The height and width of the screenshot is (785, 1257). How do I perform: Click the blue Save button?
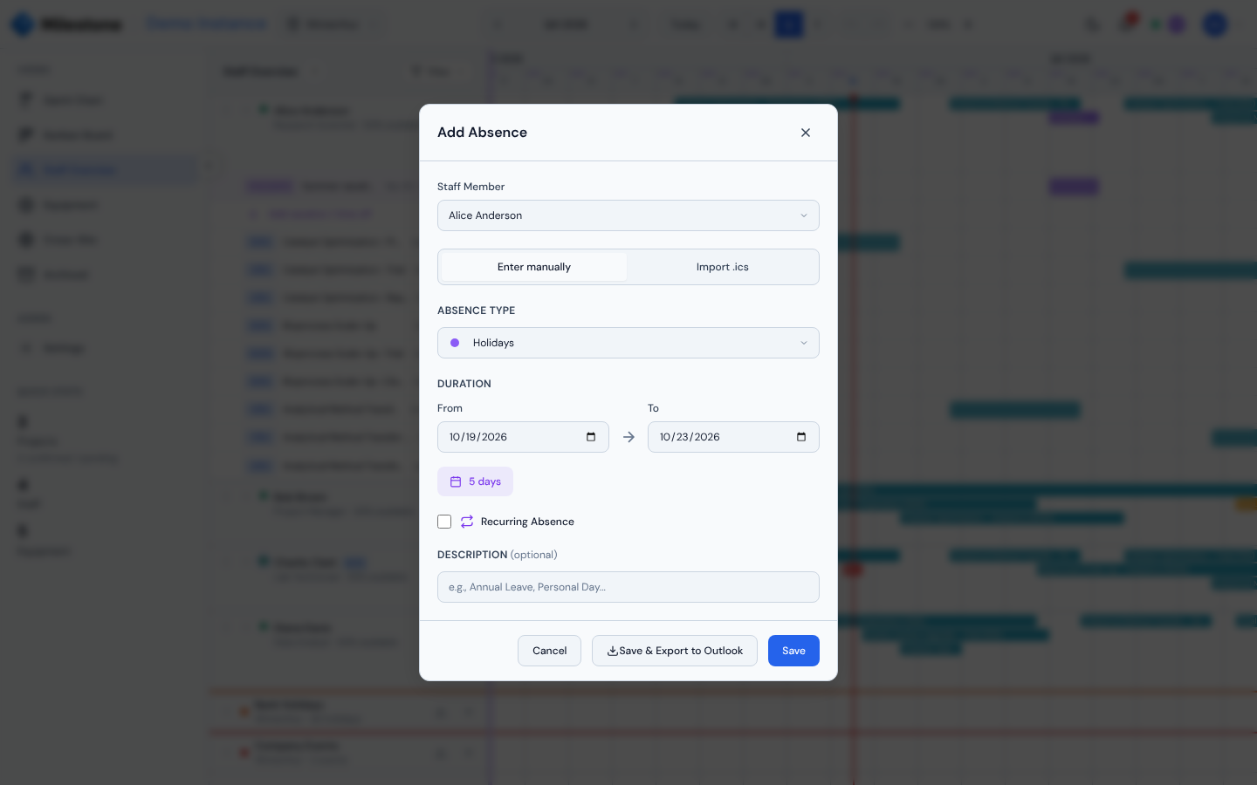point(793,651)
